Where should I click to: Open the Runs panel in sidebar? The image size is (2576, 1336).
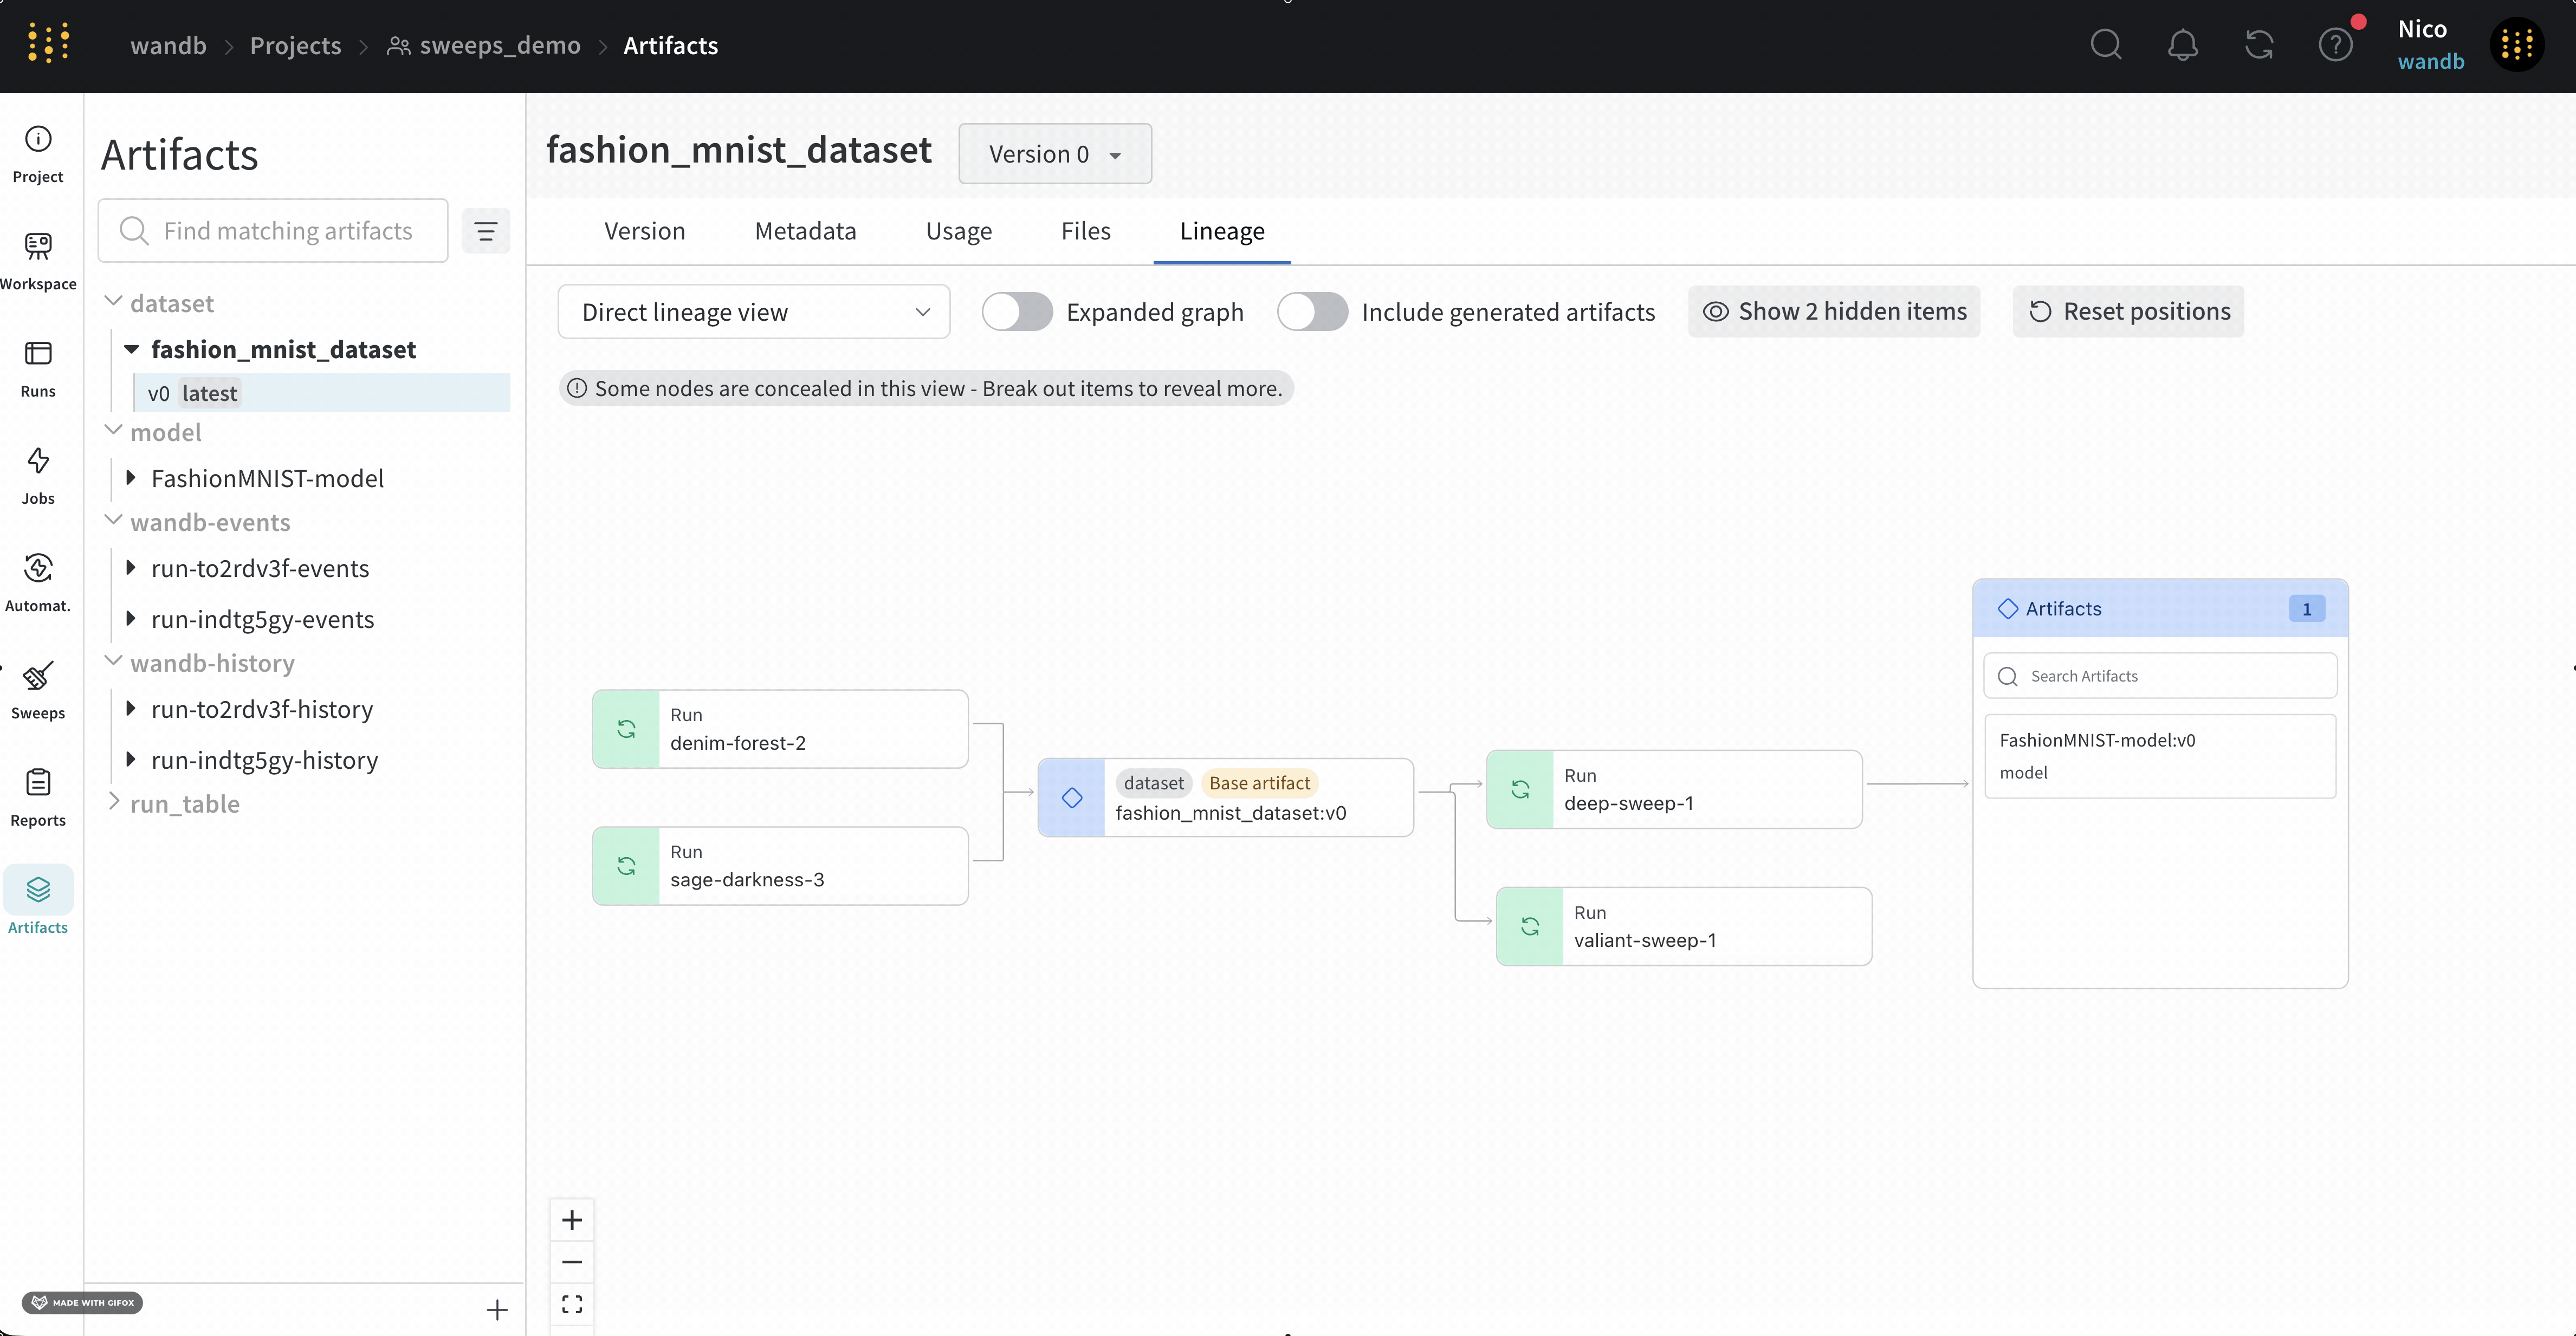click(x=38, y=368)
